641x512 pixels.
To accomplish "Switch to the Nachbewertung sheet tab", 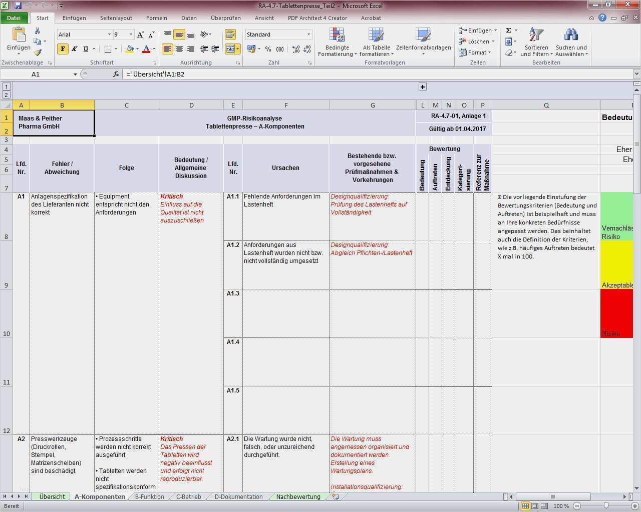I will [x=298, y=496].
